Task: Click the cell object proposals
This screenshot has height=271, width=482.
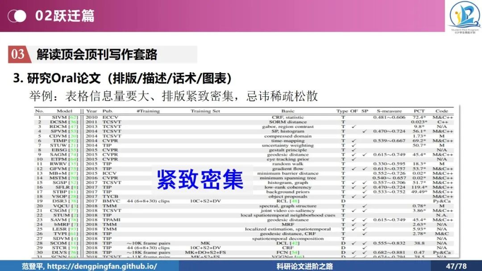Action: tap(288, 197)
